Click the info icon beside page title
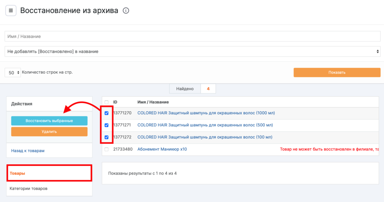This screenshot has width=384, height=202. click(x=126, y=11)
